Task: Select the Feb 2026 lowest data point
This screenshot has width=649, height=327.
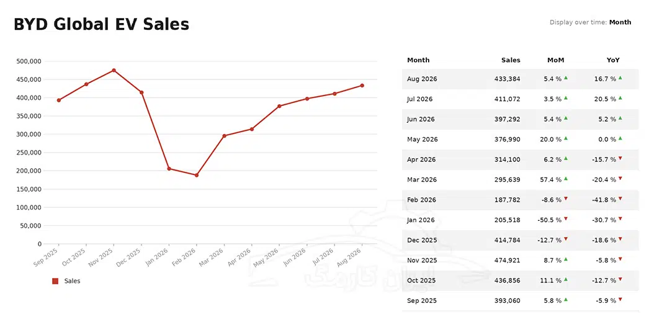Action: click(197, 175)
